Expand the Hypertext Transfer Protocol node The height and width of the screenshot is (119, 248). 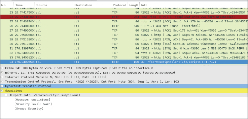[2, 86]
